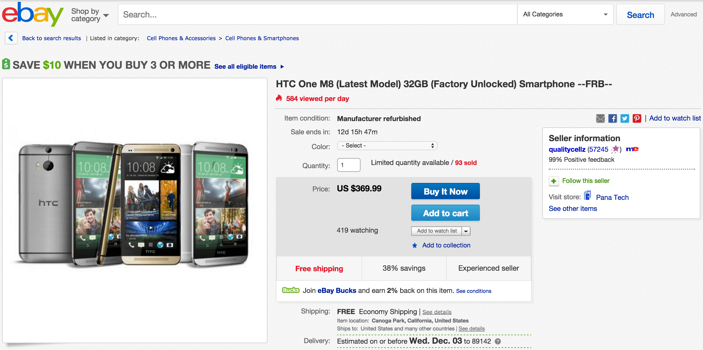Open the Color select dropdown
This screenshot has width=703, height=350.
[387, 146]
